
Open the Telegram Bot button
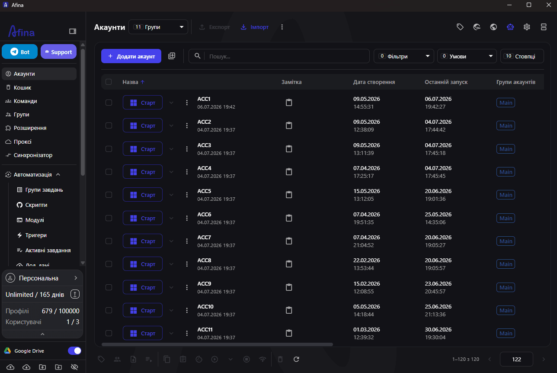[x=20, y=51]
